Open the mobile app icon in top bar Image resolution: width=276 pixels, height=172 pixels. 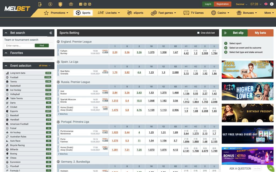pyautogui.click(x=40, y=4)
